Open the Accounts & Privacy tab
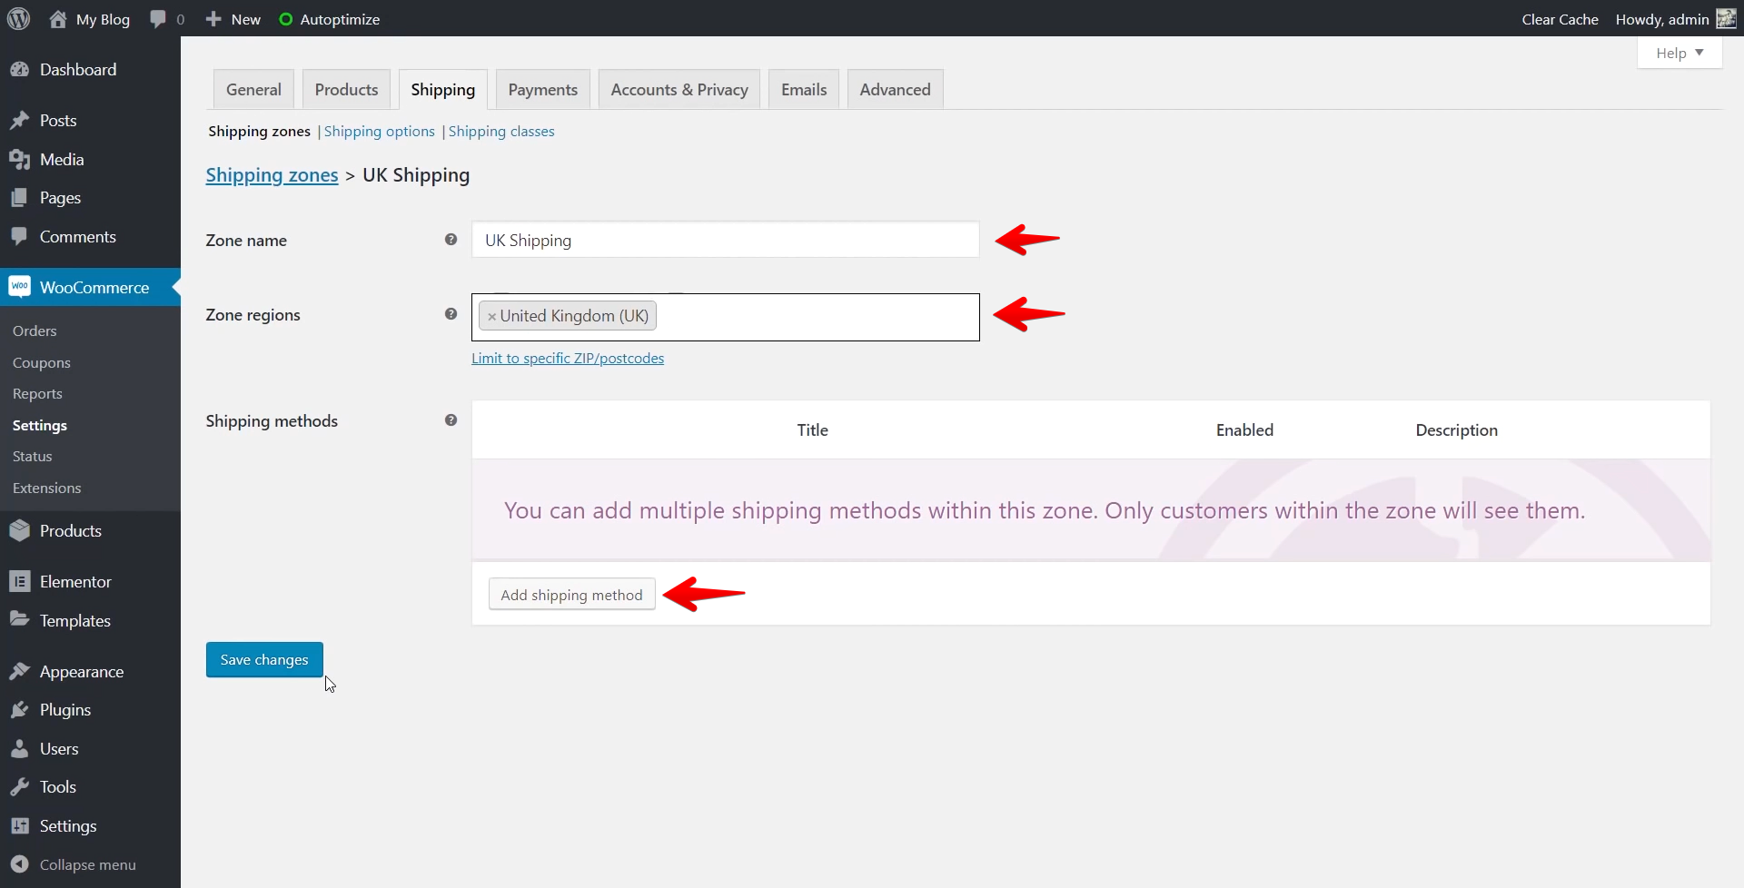 679,90
